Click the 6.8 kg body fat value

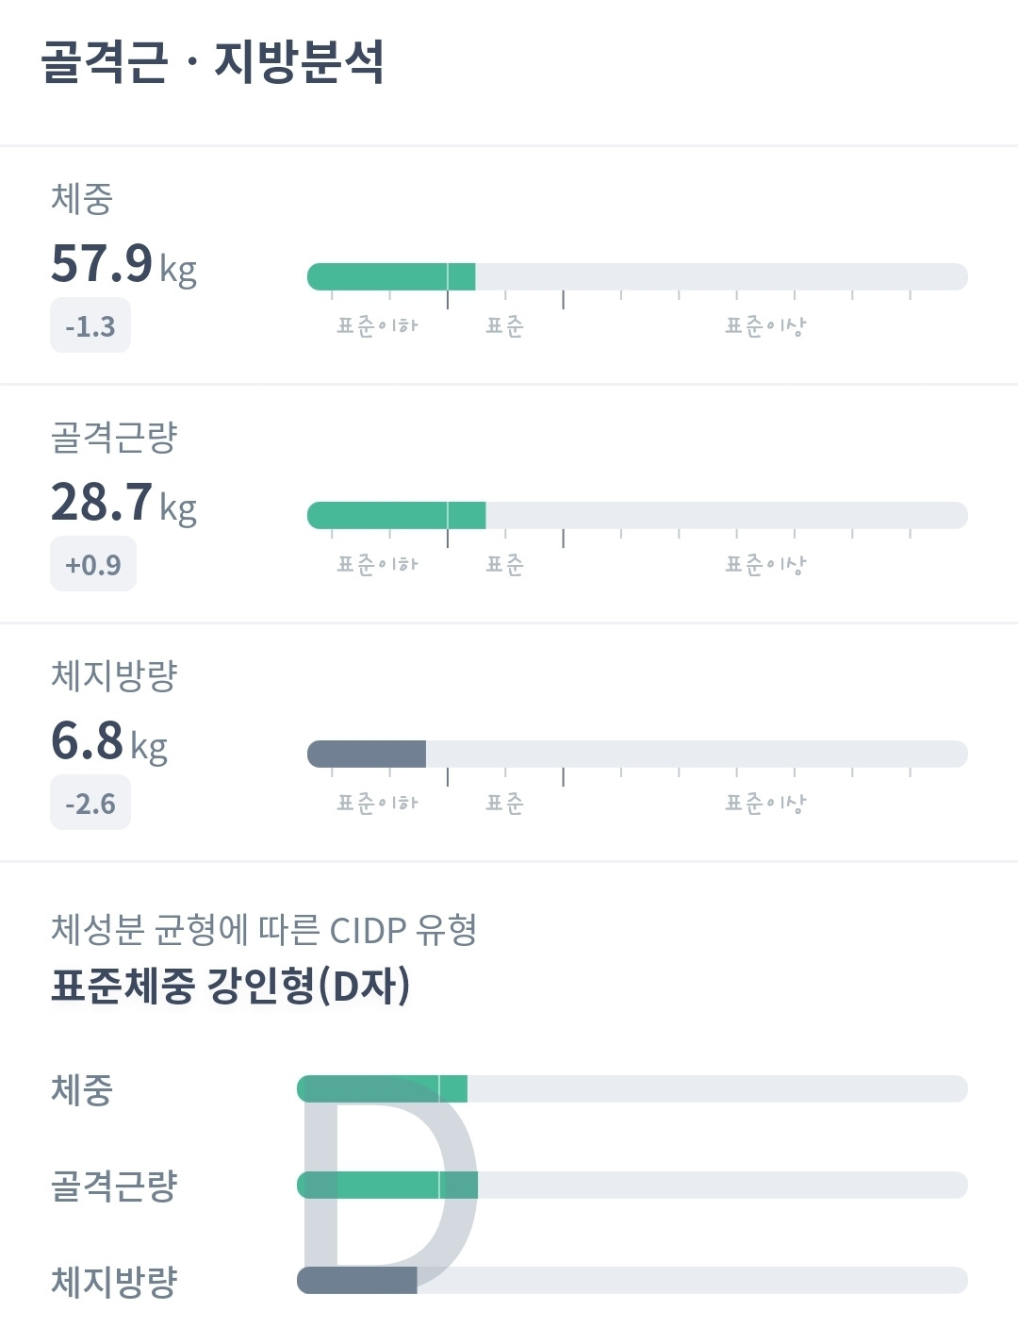(x=108, y=741)
